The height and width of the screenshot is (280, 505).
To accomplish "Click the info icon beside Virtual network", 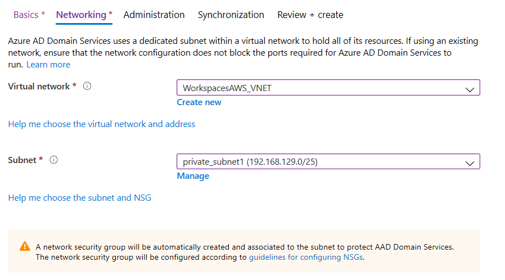I will tap(87, 87).
